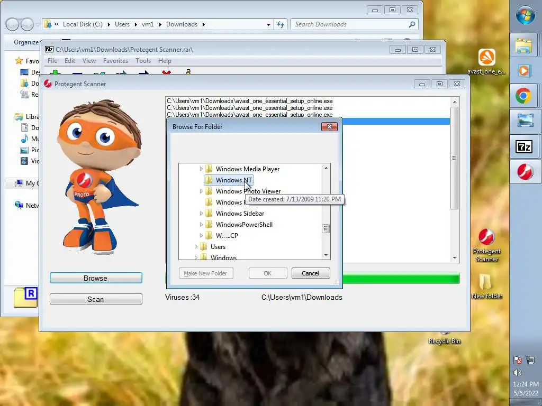Select first avast_one_essential_setup_online.exe result line
The width and height of the screenshot is (542, 406).
250,101
